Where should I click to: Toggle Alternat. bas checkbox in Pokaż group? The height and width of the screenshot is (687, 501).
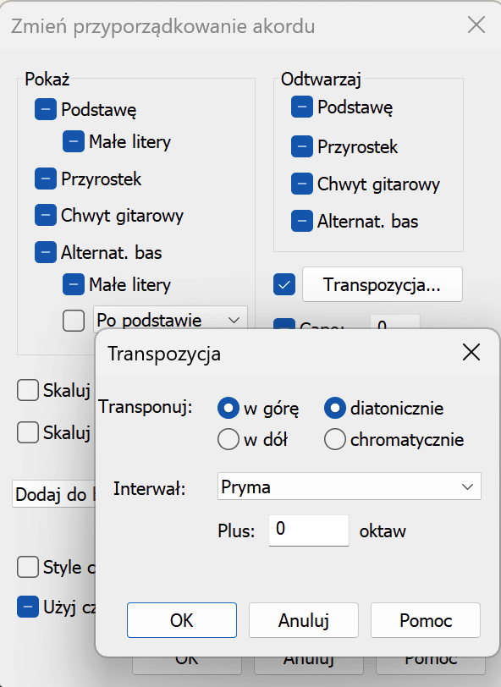(46, 252)
